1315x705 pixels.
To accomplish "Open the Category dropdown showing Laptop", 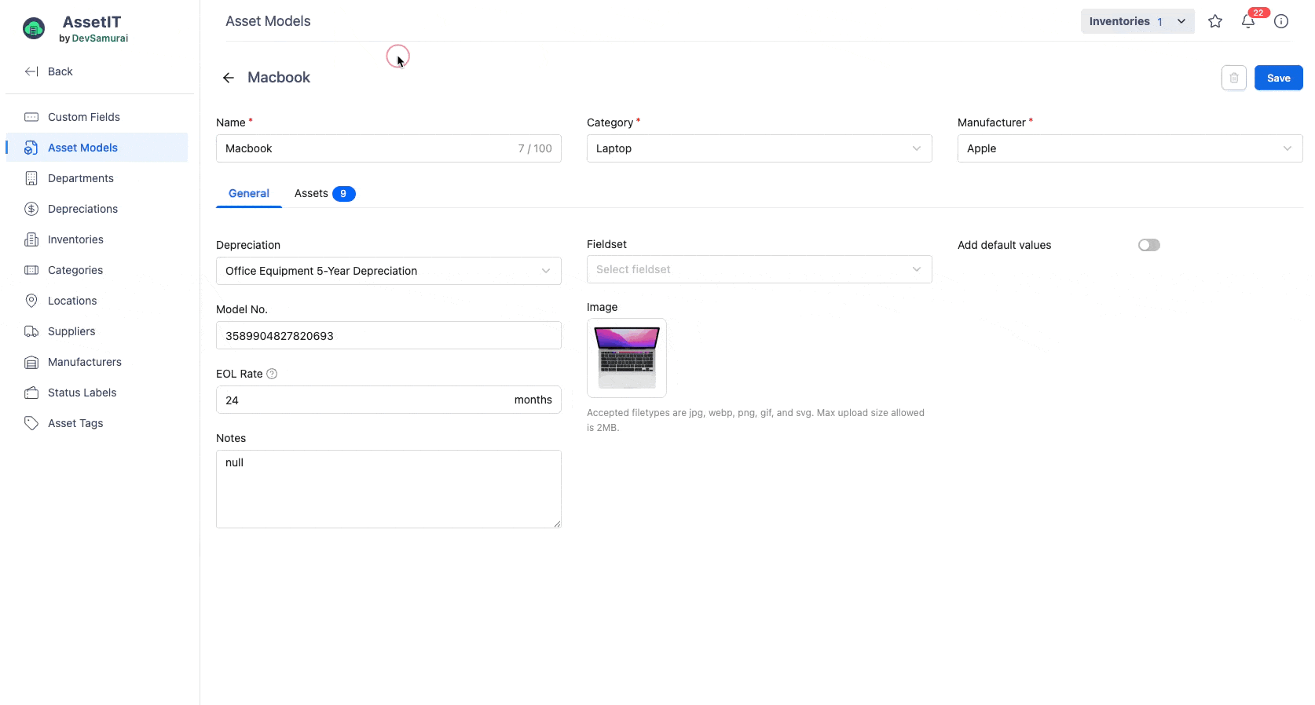I will pyautogui.click(x=759, y=148).
